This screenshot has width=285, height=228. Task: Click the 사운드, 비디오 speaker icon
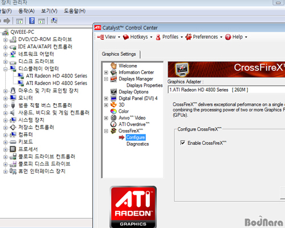point(13,112)
